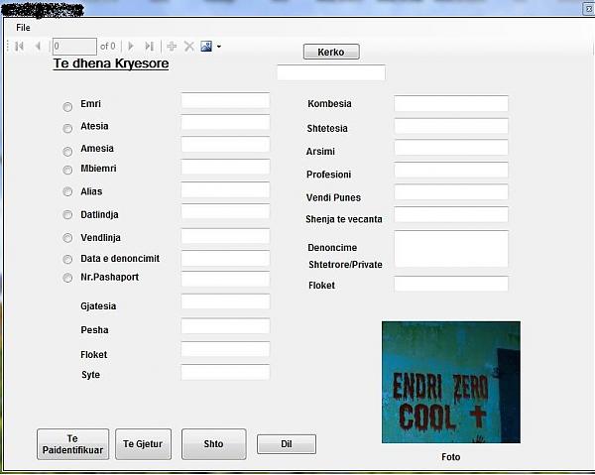
Task: Click the Shto button
Action: (x=213, y=444)
